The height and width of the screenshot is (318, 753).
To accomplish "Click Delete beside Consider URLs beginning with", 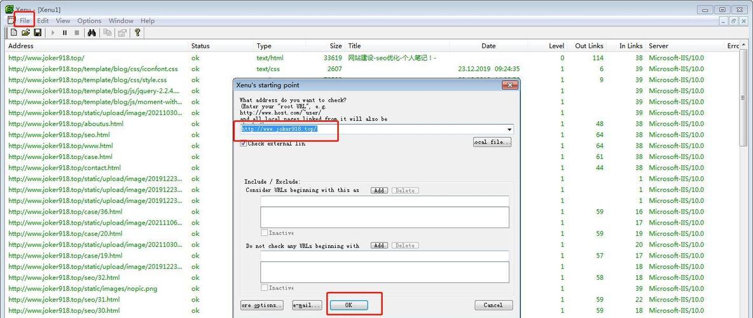I will click(405, 190).
